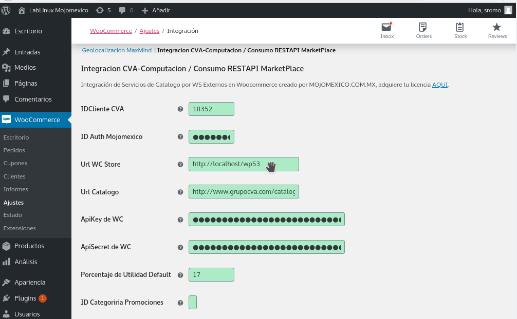
Task: Click the WordPress logo icon
Action: point(6,10)
